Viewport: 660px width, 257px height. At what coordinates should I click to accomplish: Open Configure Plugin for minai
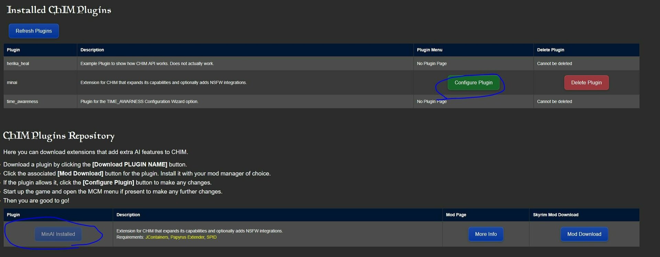tap(473, 82)
